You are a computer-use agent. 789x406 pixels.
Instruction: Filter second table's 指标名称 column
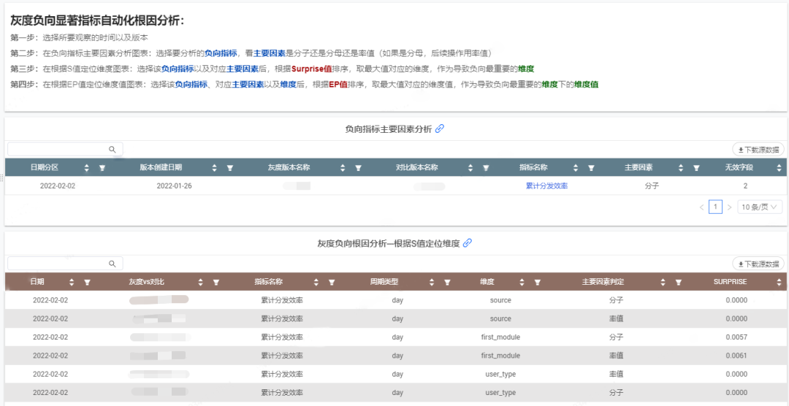(332, 283)
